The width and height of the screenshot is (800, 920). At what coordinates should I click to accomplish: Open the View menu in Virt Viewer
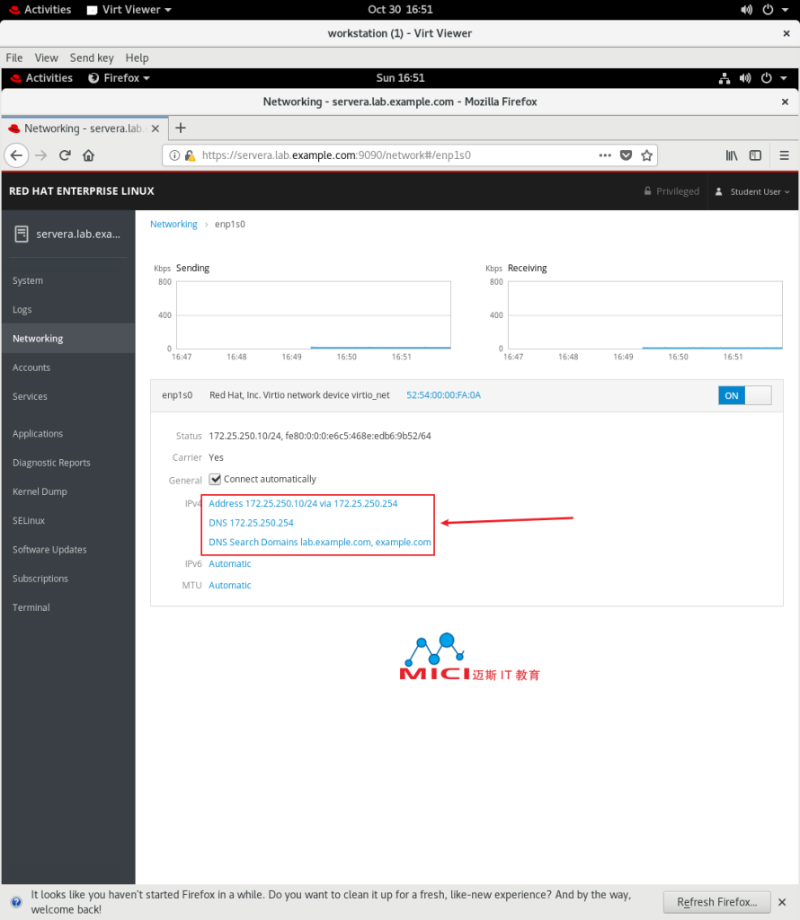coord(47,58)
